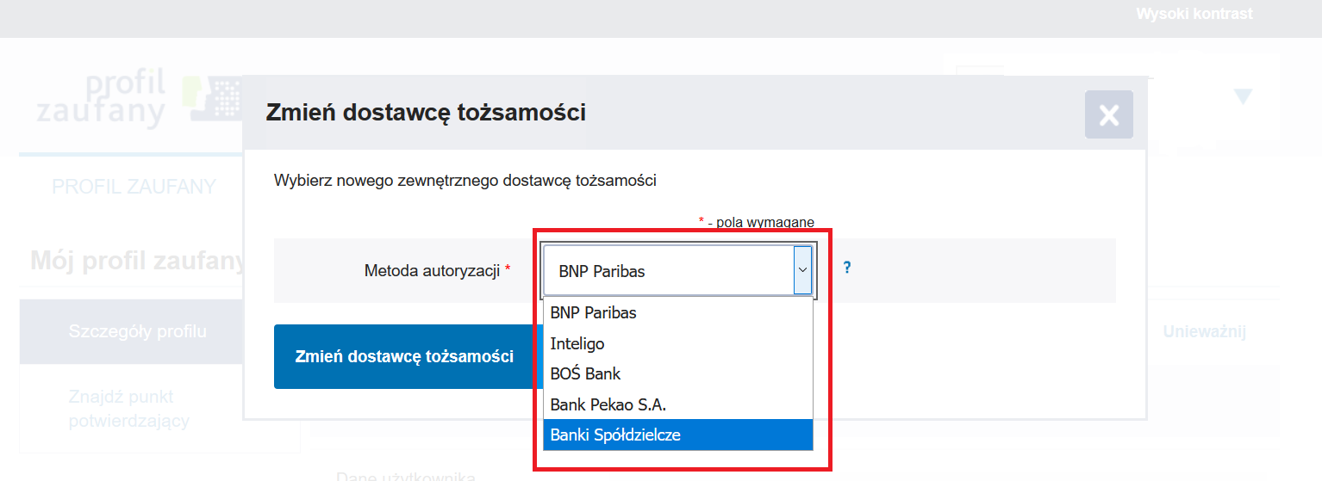Select Bank Pekao S.A. option
1322x481 pixels.
pos(677,404)
